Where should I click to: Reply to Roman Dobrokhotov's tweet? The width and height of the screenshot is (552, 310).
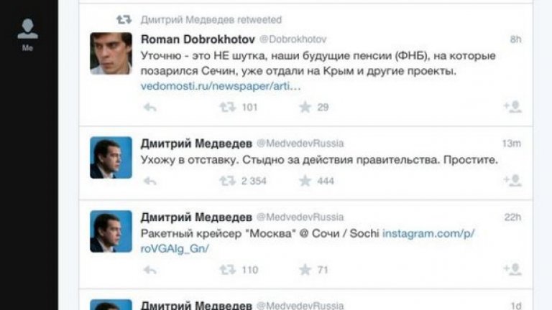[x=150, y=107]
